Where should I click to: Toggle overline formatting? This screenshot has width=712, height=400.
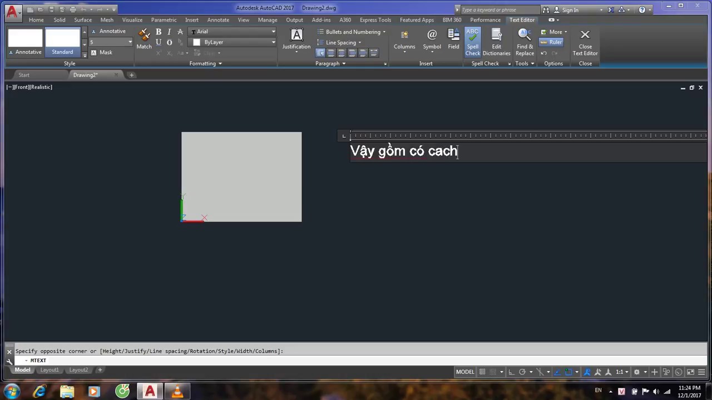pyautogui.click(x=169, y=42)
